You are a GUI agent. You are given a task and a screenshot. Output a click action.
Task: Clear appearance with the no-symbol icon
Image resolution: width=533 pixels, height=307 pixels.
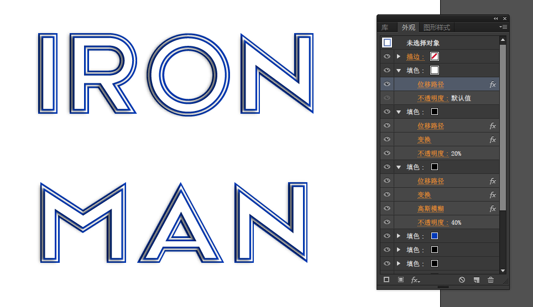pos(462,280)
